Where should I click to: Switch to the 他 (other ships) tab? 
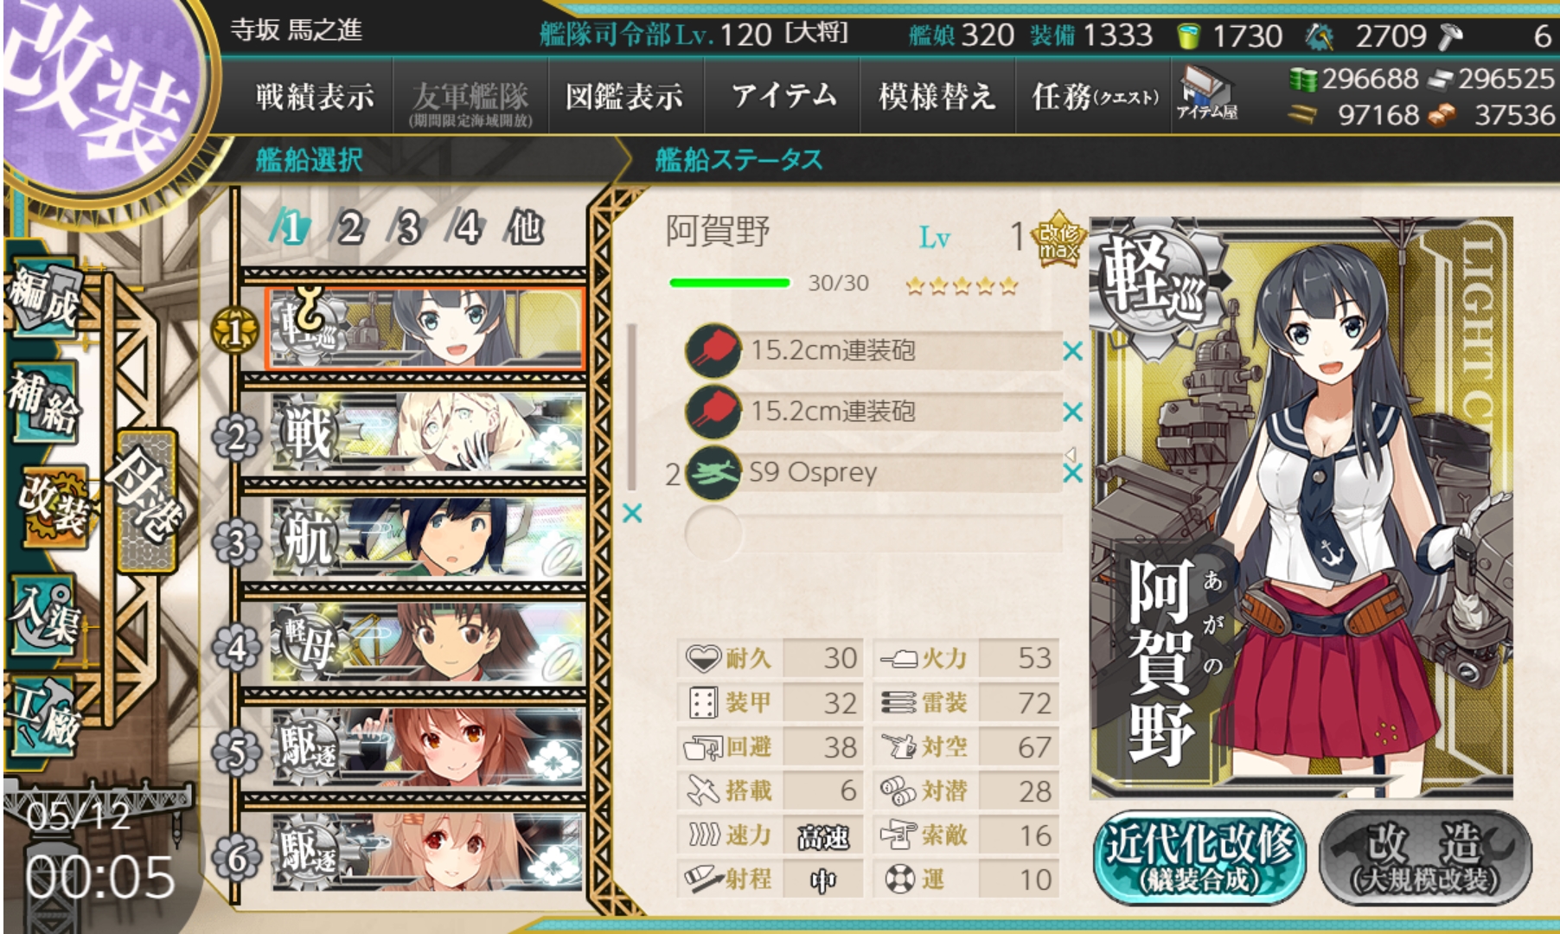[525, 228]
